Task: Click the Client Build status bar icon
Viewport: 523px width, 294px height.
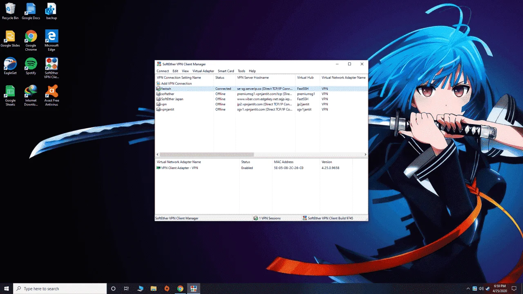Action: [x=305, y=218]
